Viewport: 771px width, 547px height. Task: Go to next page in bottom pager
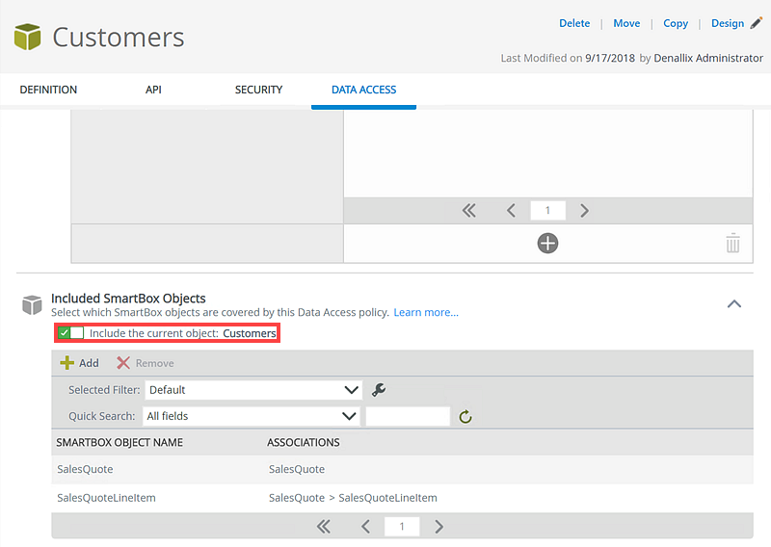point(439,527)
